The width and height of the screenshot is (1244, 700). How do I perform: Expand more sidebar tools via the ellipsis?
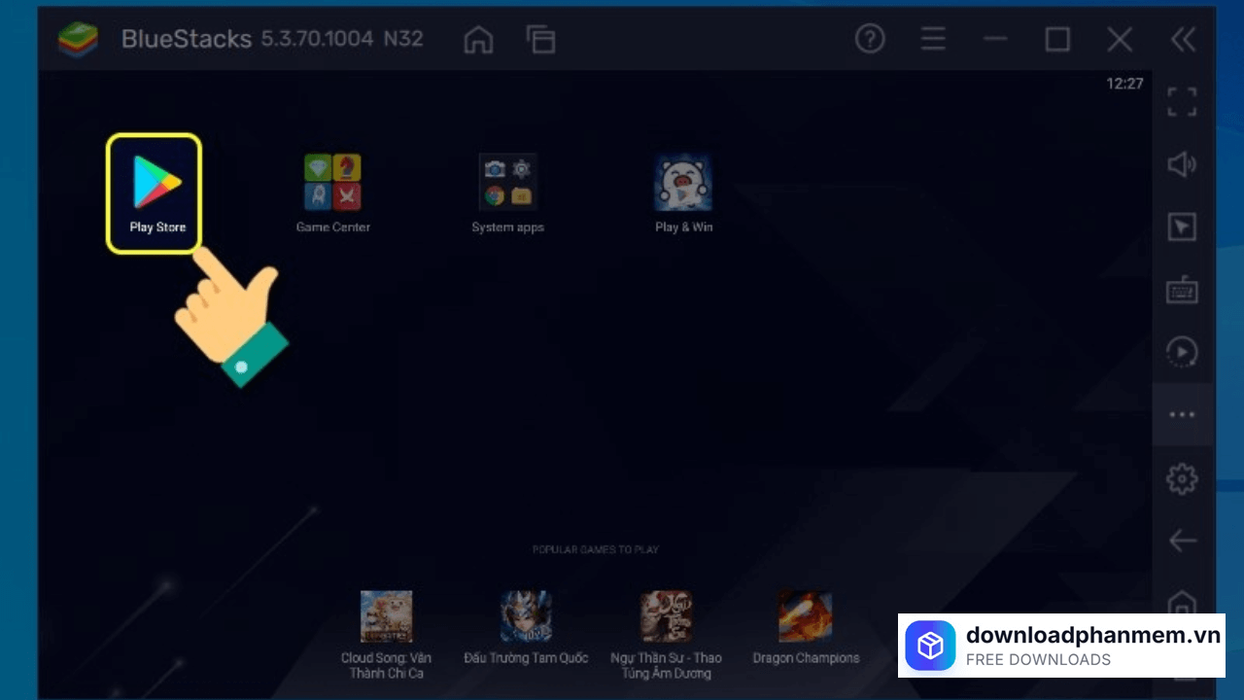coord(1182,414)
